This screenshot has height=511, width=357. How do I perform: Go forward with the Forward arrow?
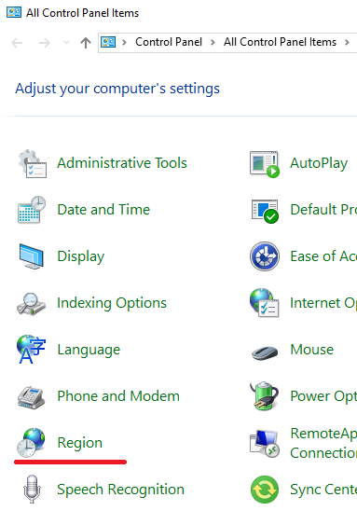[x=45, y=43]
